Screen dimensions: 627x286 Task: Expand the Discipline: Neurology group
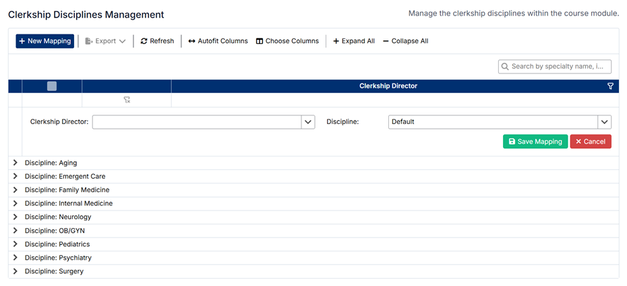[16, 217]
